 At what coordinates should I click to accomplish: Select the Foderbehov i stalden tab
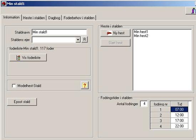point(79,18)
